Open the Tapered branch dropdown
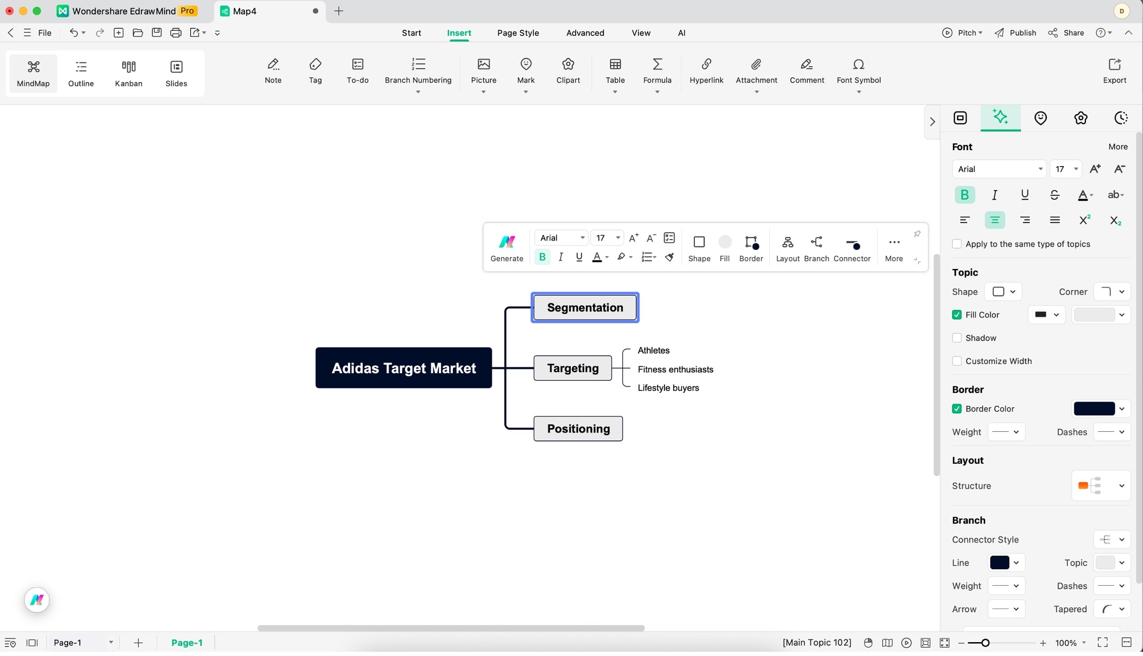 coord(1112,609)
